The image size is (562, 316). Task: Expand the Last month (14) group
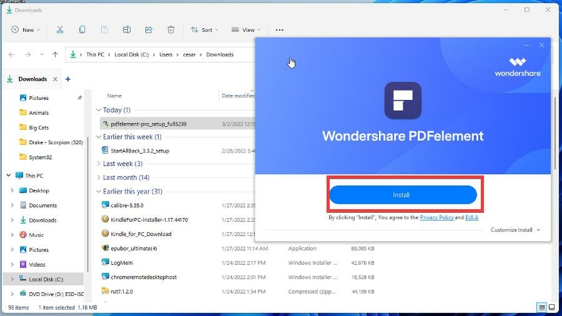point(99,177)
